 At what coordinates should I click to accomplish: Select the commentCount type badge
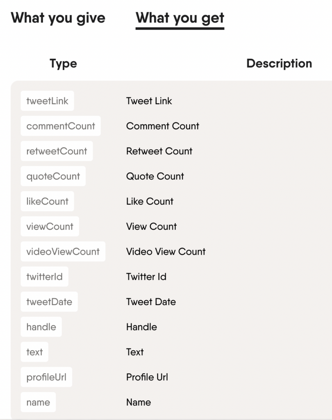point(60,126)
